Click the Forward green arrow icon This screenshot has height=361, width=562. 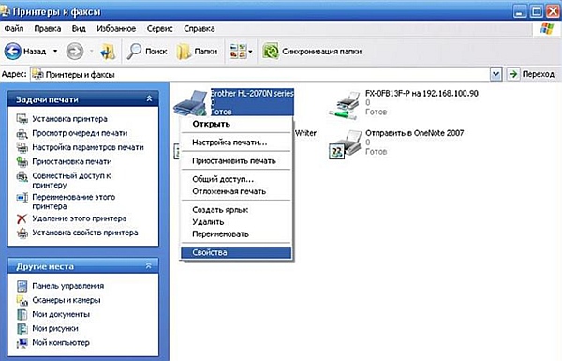[x=75, y=52]
